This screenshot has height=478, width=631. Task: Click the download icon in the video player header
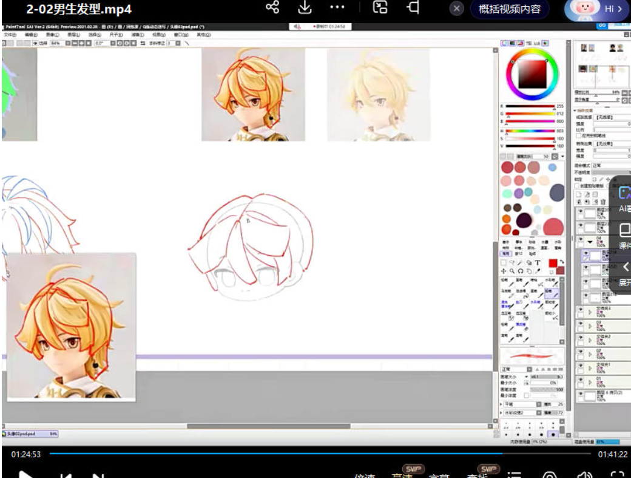click(x=305, y=7)
